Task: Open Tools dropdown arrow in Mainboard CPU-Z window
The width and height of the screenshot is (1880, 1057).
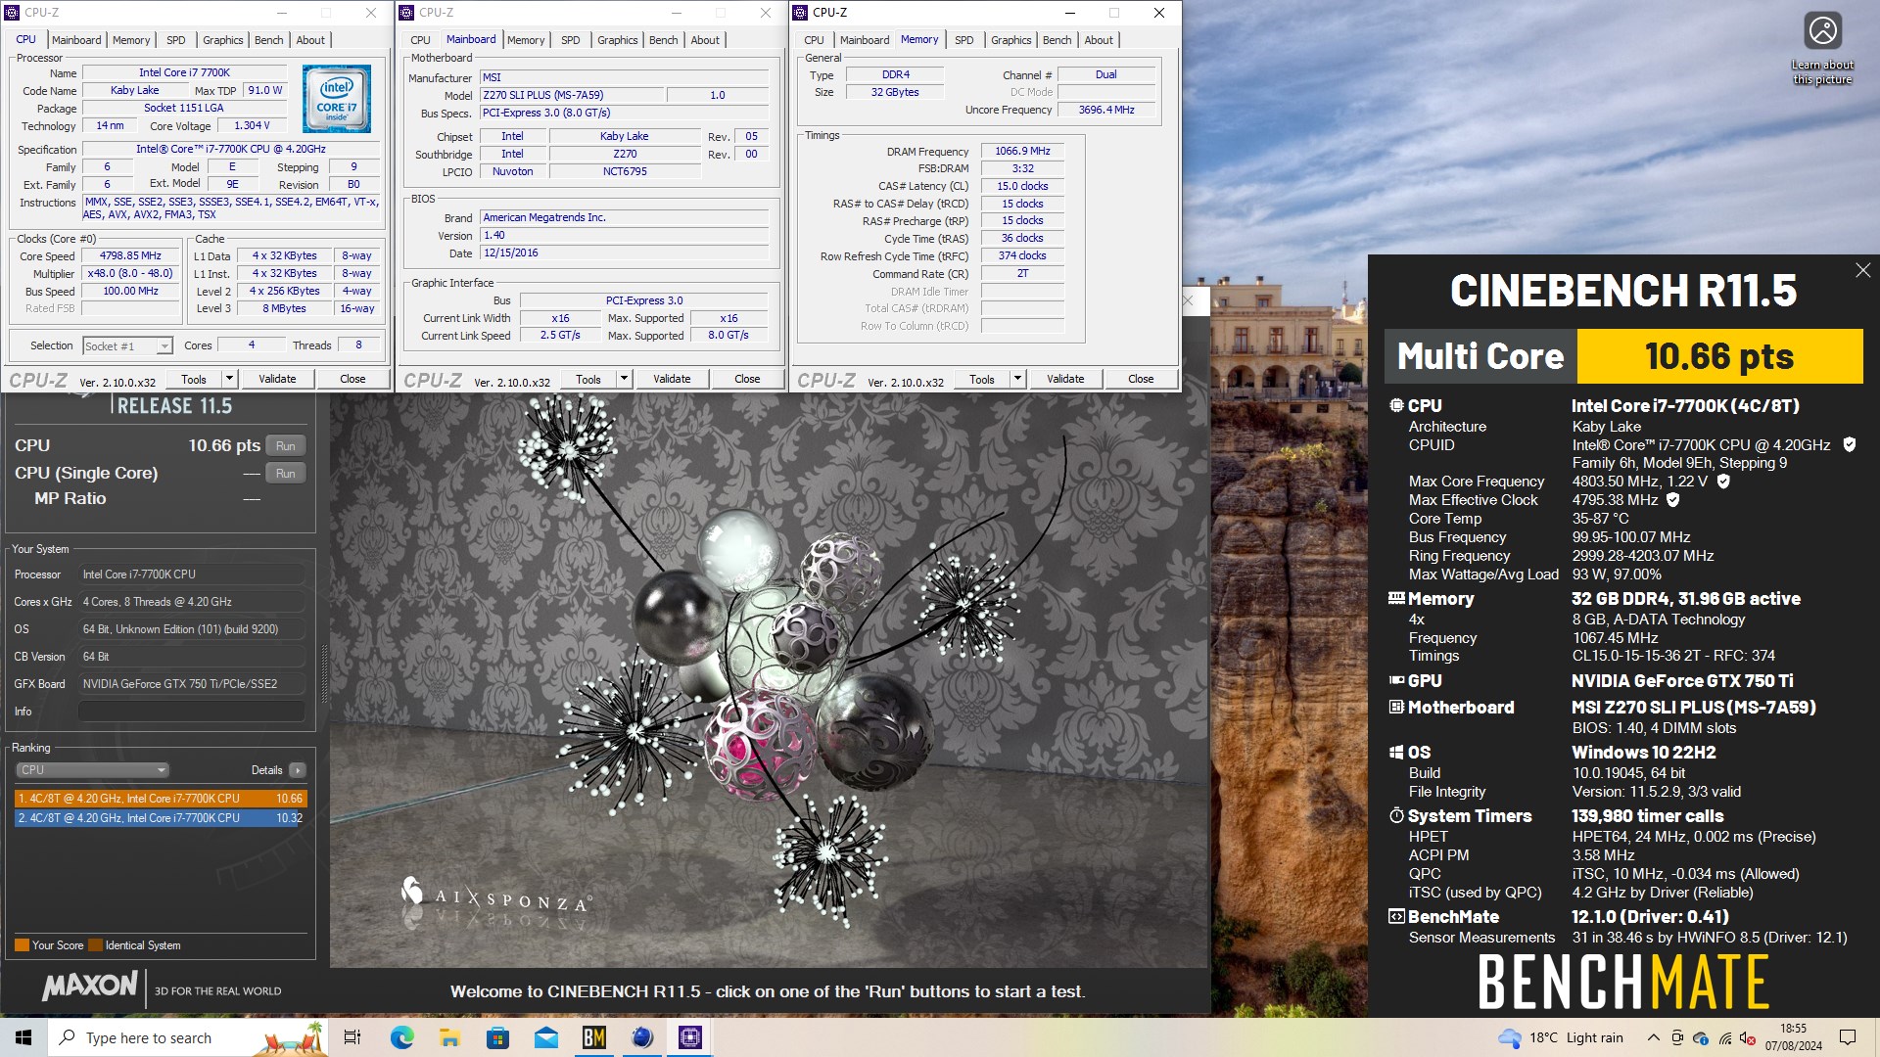Action: 624,379
